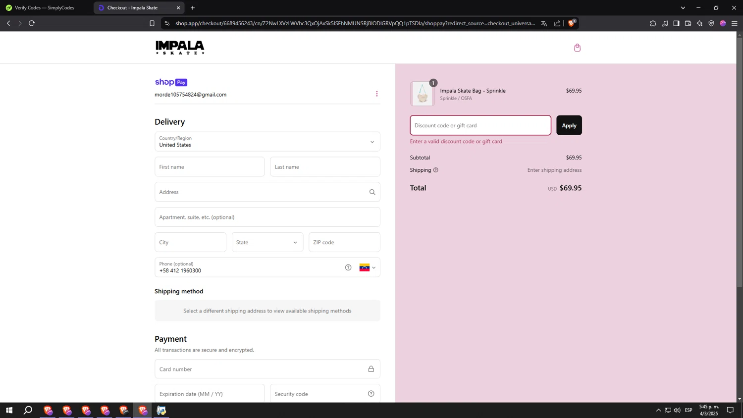This screenshot has height=418, width=743.
Task: Bookmark this page in the browser
Action: (152, 23)
